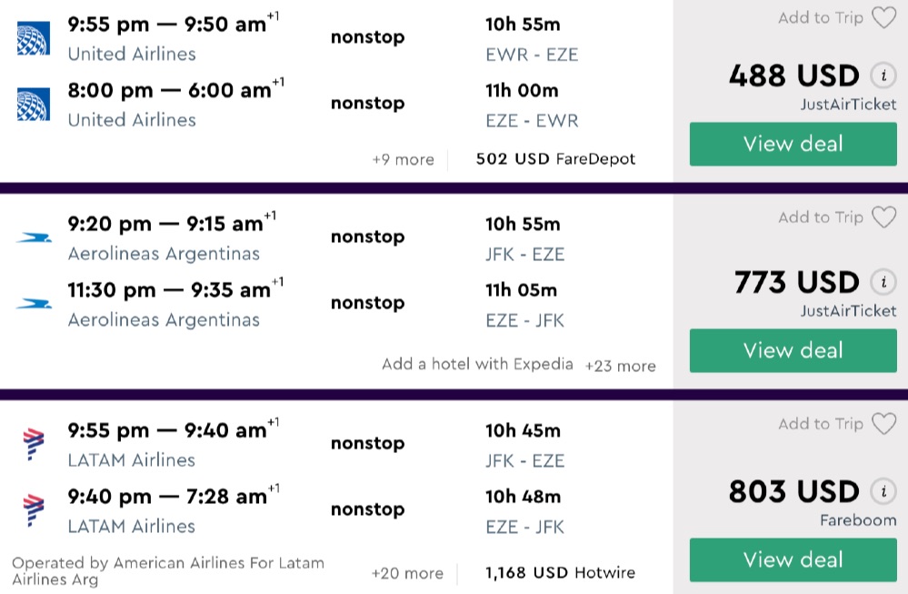Expand +23 more deals for Aerolineas flight
Screen dimensions: 908x594
click(620, 366)
